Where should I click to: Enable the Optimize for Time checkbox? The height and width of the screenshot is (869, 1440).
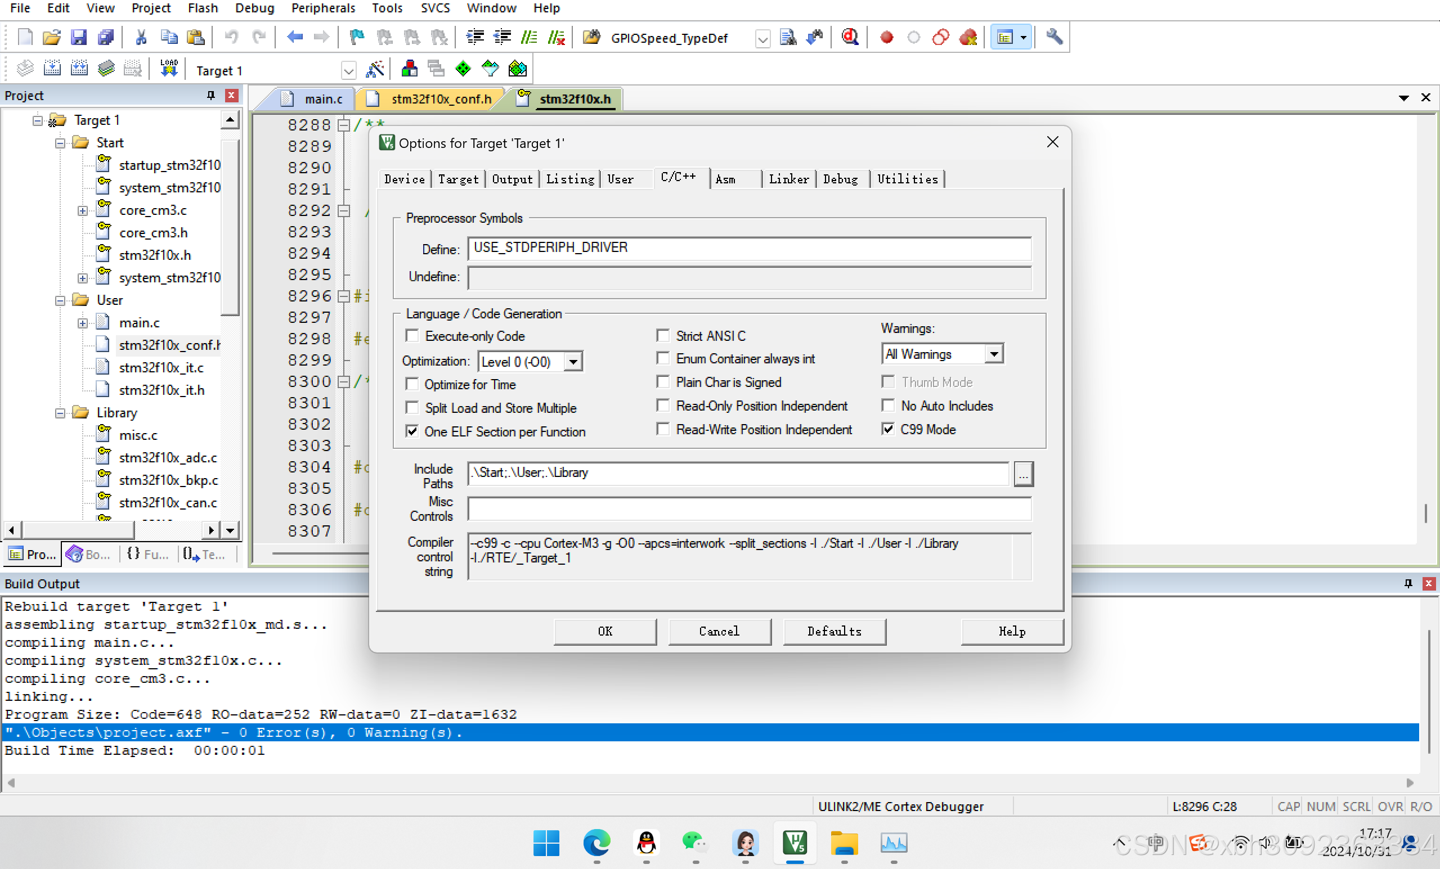pos(412,384)
